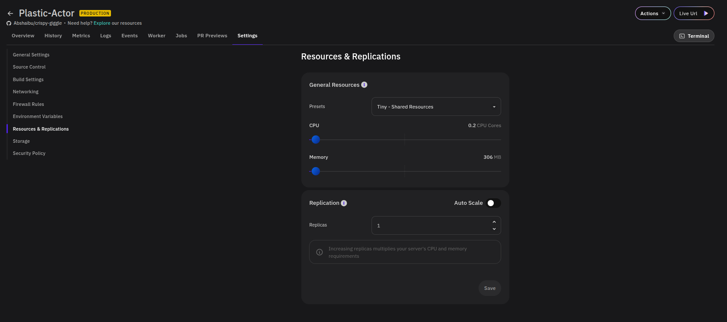Click the Live Url button label
This screenshot has height=322, width=727.
(x=688, y=13)
